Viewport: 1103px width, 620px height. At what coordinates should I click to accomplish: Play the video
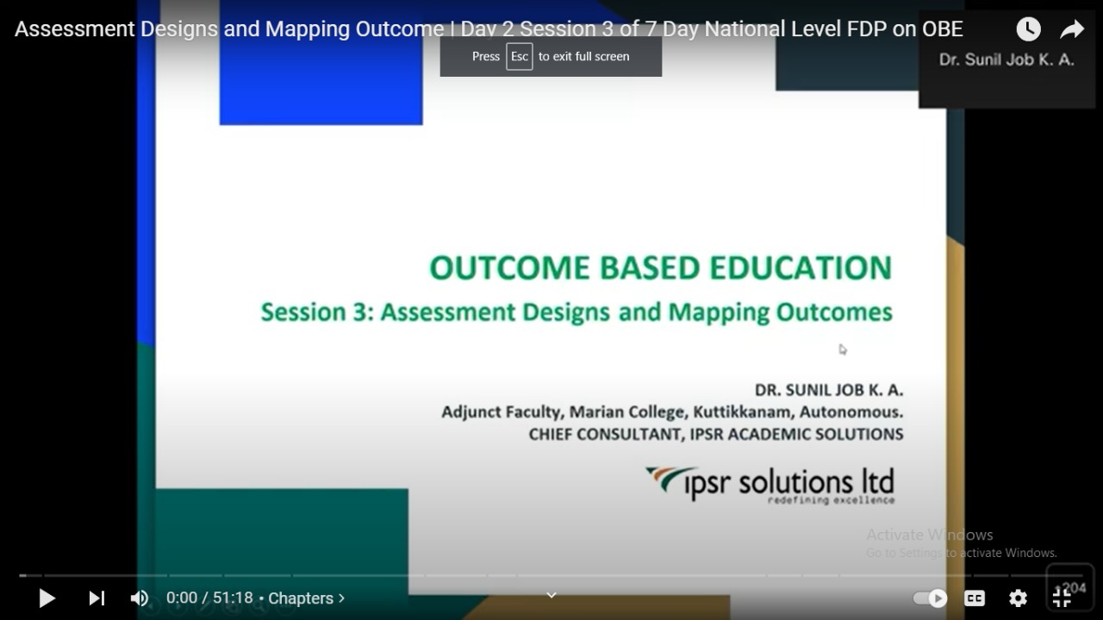(47, 598)
